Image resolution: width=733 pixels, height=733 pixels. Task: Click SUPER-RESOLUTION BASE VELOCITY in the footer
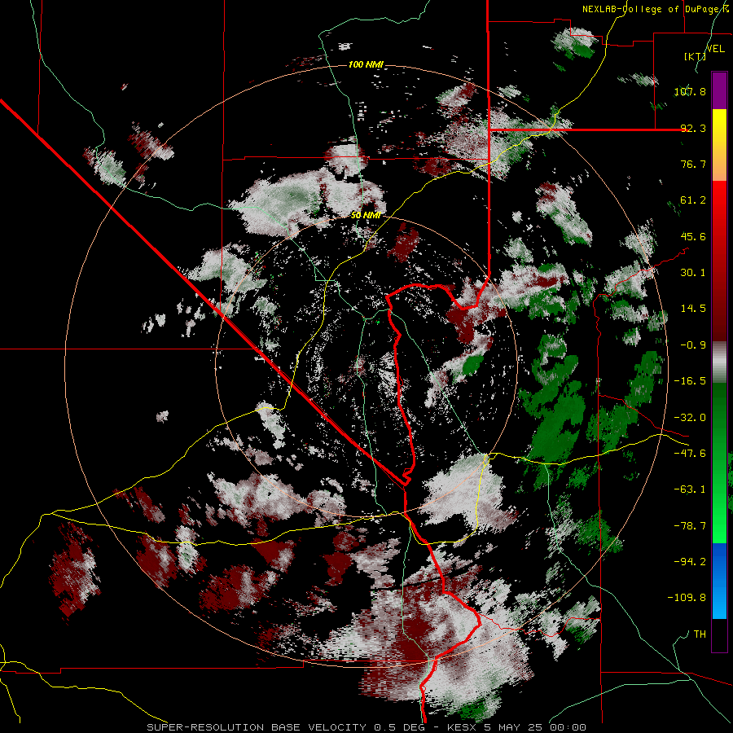[257, 727]
